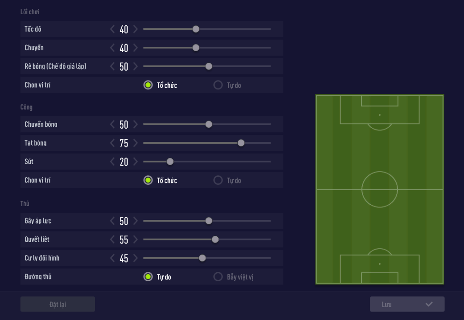This screenshot has height=320, width=464.
Task: Increase Tốc độ value with right arrow
Action: [135, 29]
